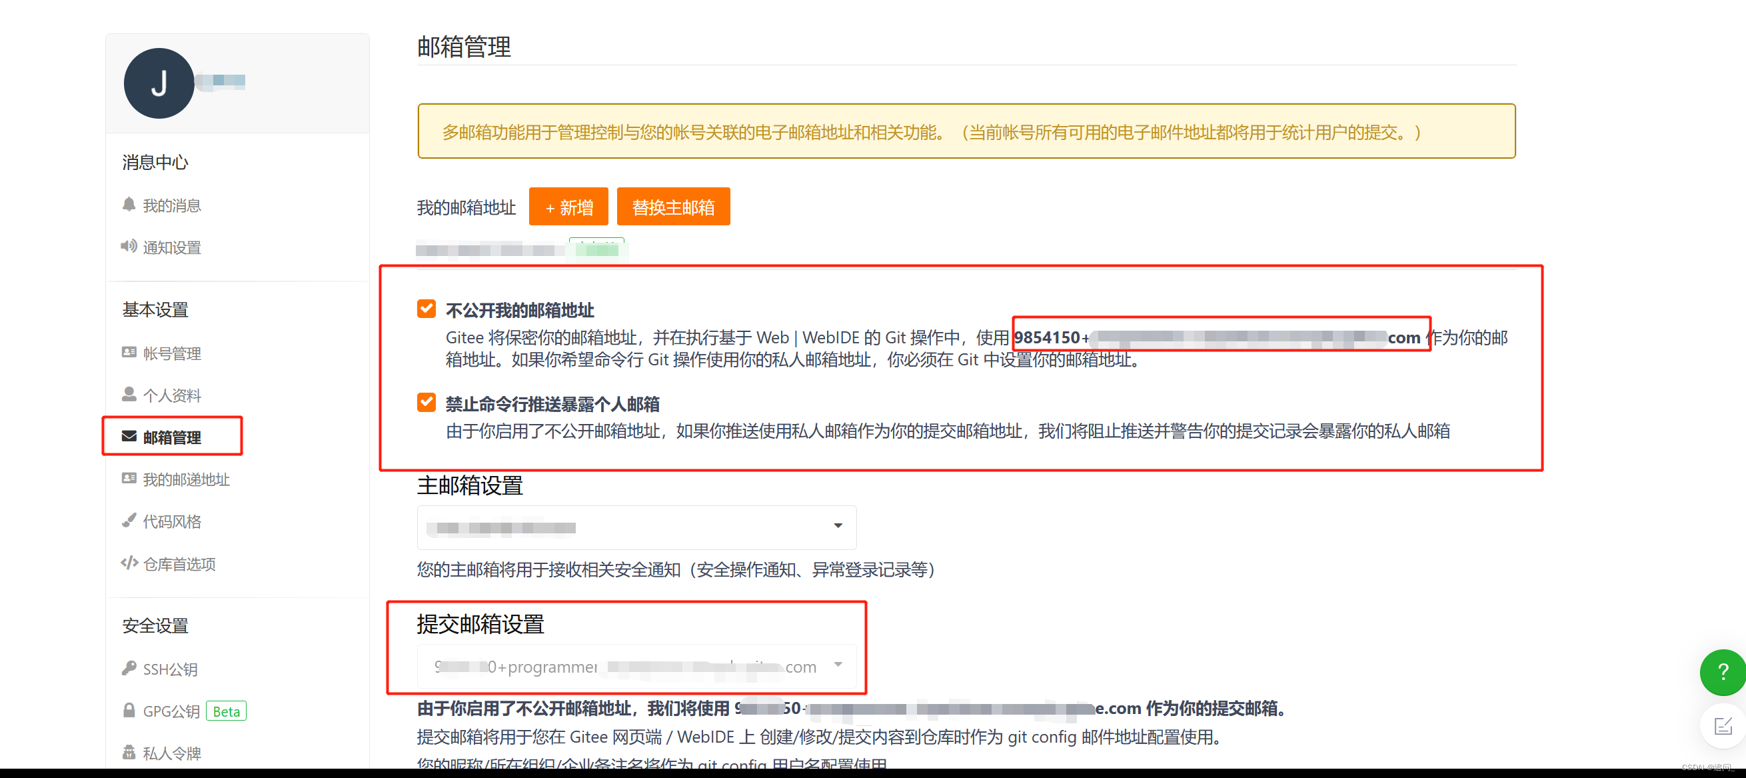The height and width of the screenshot is (778, 1746).
Task: Click the code brackets icon beside 仓库首选项
Action: pyautogui.click(x=129, y=562)
